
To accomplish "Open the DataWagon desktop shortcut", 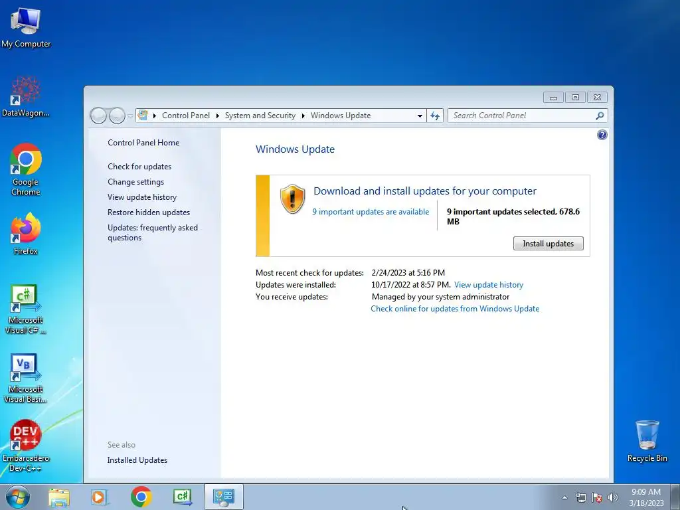I will pos(26,96).
